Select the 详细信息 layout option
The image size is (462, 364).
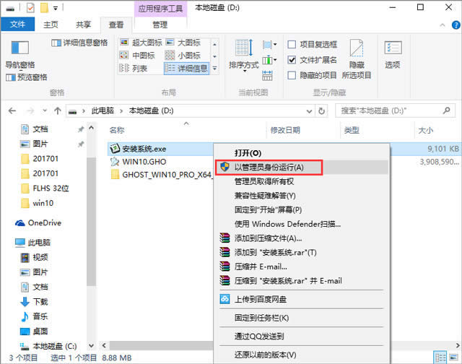187,69
